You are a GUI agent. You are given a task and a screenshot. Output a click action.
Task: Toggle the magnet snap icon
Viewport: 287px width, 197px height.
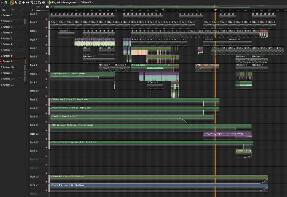point(6,2)
